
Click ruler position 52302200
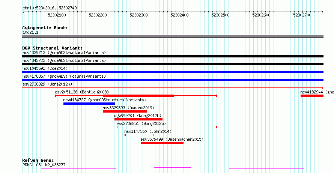(98, 15)
